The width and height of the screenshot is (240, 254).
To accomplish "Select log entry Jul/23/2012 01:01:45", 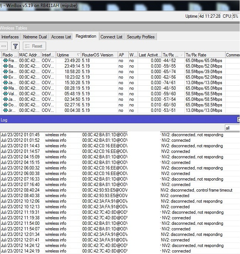I will [120, 135].
